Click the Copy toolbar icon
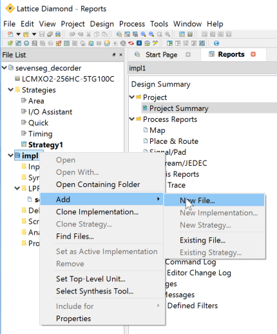The image size is (277, 334). tap(97, 34)
